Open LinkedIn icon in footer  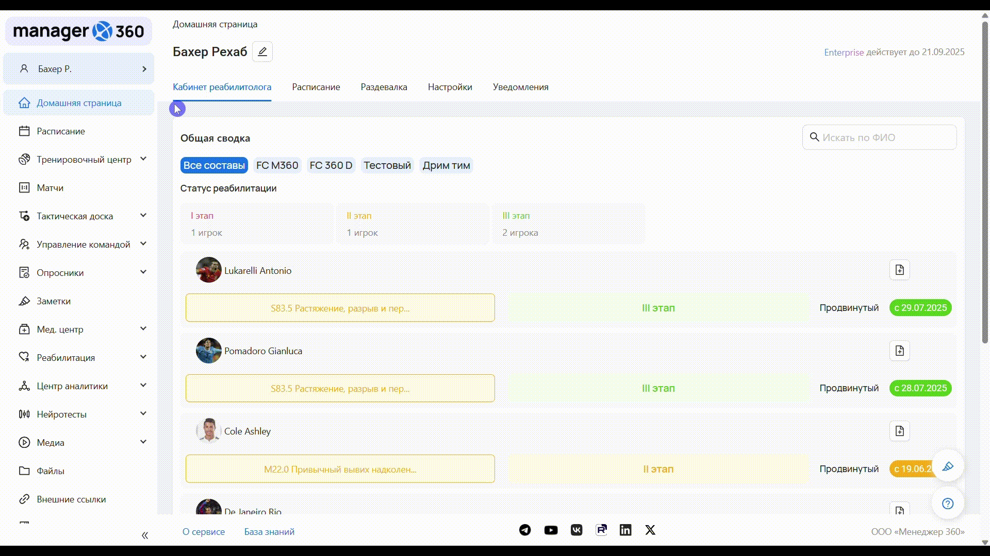[625, 530]
